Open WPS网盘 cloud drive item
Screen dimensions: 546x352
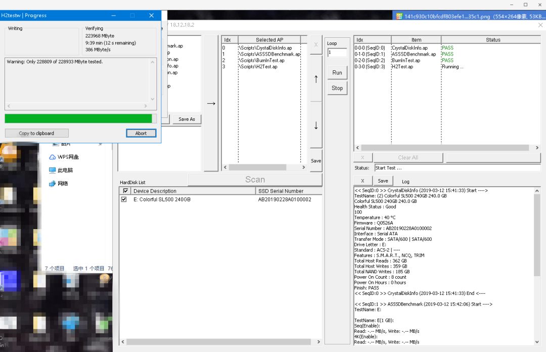[x=68, y=157]
